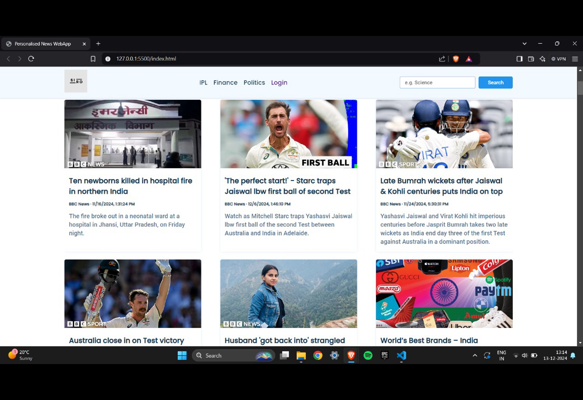Open the Brave sidebar panel icon
The image size is (583, 400).
(x=519, y=59)
